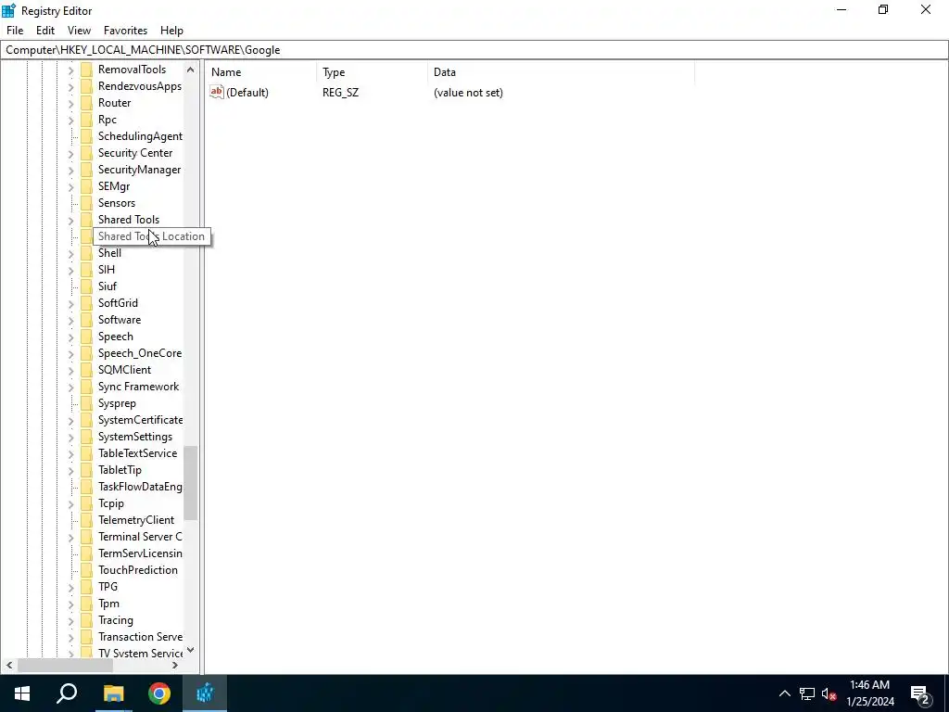949x712 pixels.
Task: Click the SystemCertificates folder icon
Action: tap(86, 420)
